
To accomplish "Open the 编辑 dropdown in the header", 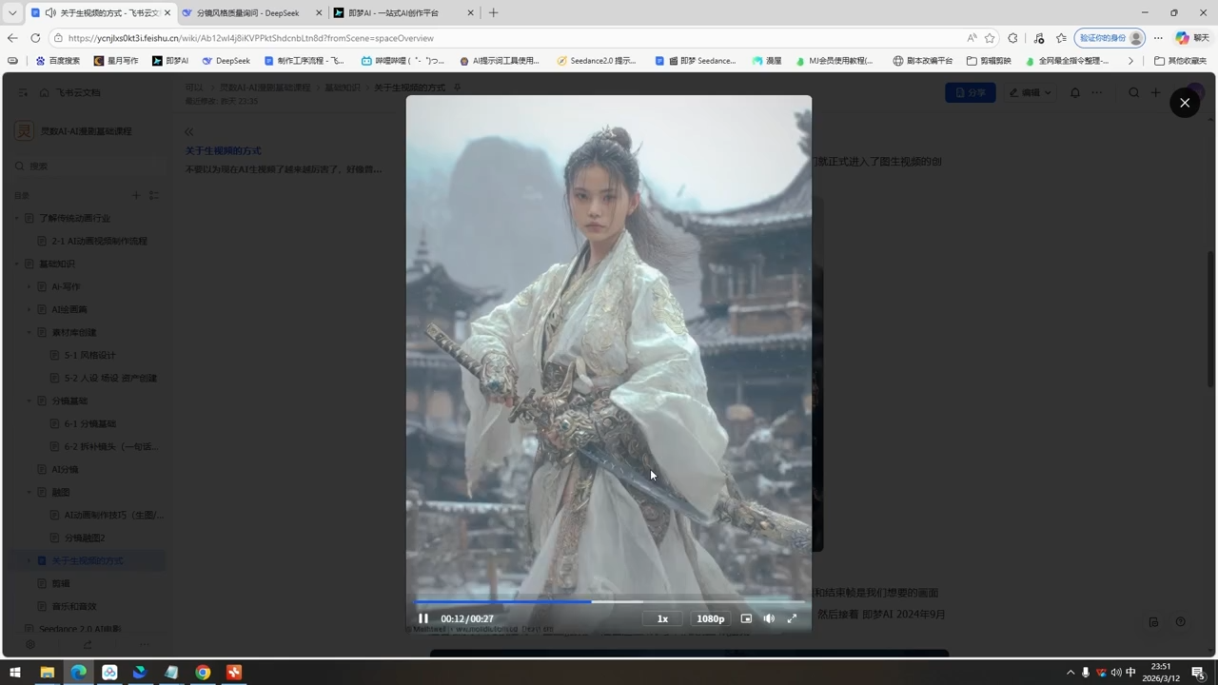I will [x=1031, y=92].
